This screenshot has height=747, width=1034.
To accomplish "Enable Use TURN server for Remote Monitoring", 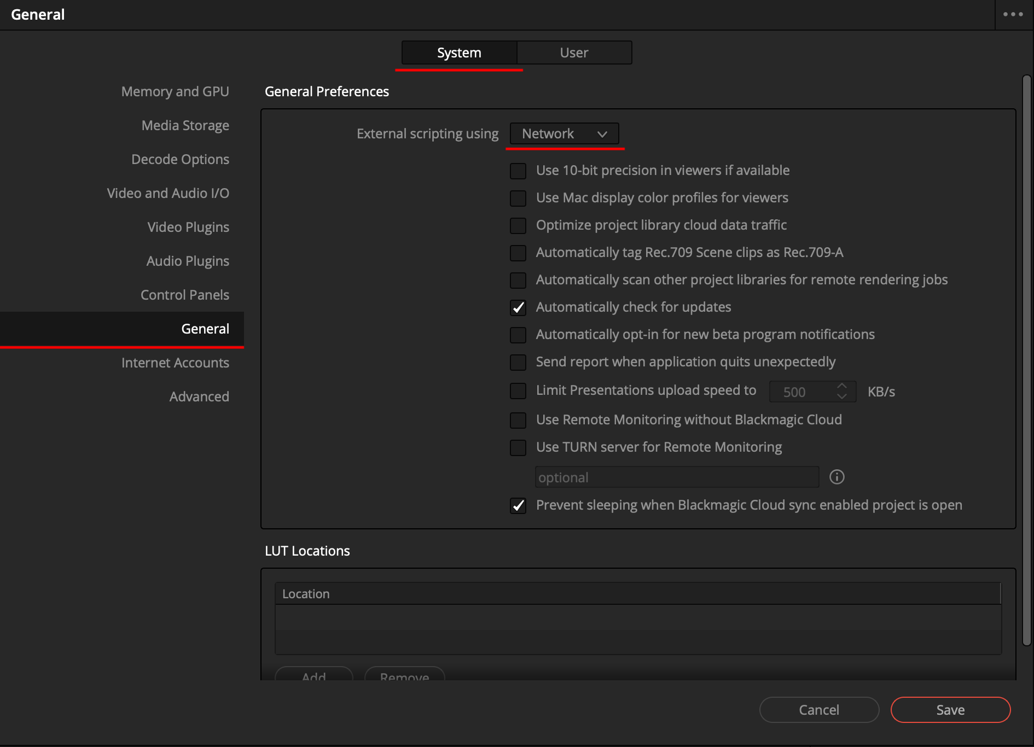I will click(x=518, y=447).
